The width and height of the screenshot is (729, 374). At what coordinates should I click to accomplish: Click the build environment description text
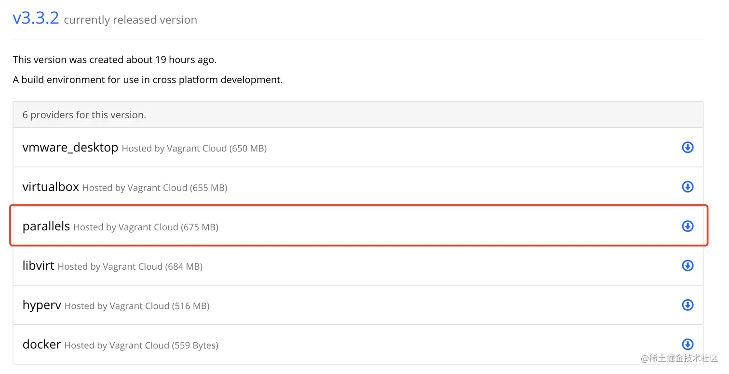(148, 80)
